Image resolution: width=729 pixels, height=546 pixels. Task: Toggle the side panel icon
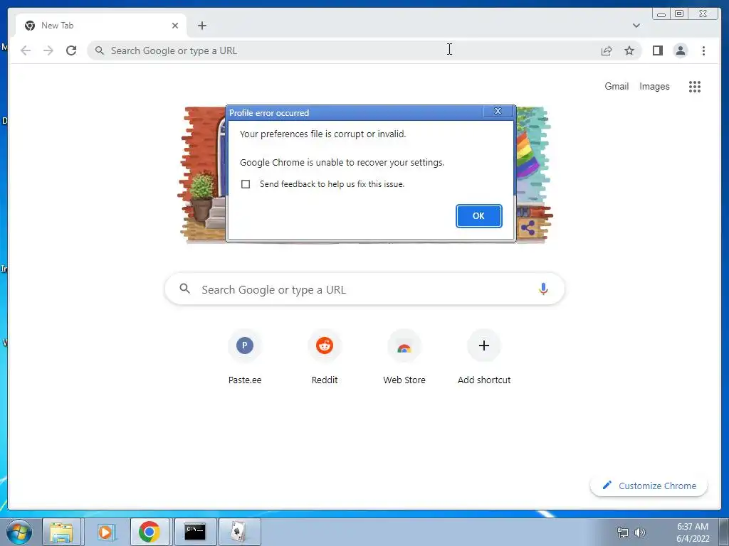(x=657, y=50)
